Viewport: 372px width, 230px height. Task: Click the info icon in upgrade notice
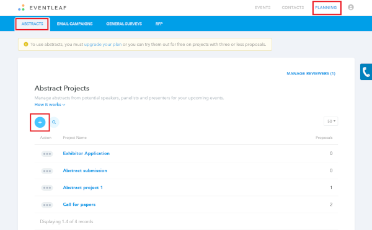pyautogui.click(x=26, y=45)
